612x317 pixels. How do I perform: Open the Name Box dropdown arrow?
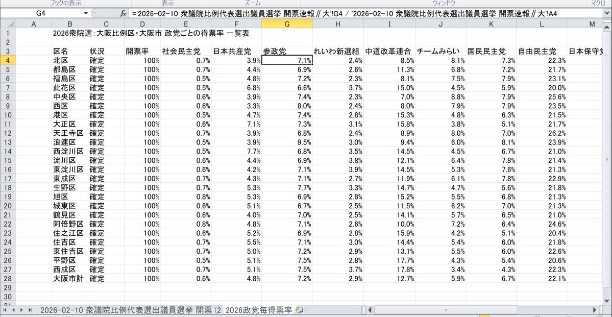(x=86, y=13)
